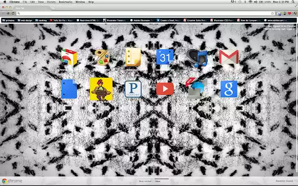298x186 pixels.
Task: Open the www.adobe.com bookmark
Action: (276, 20)
